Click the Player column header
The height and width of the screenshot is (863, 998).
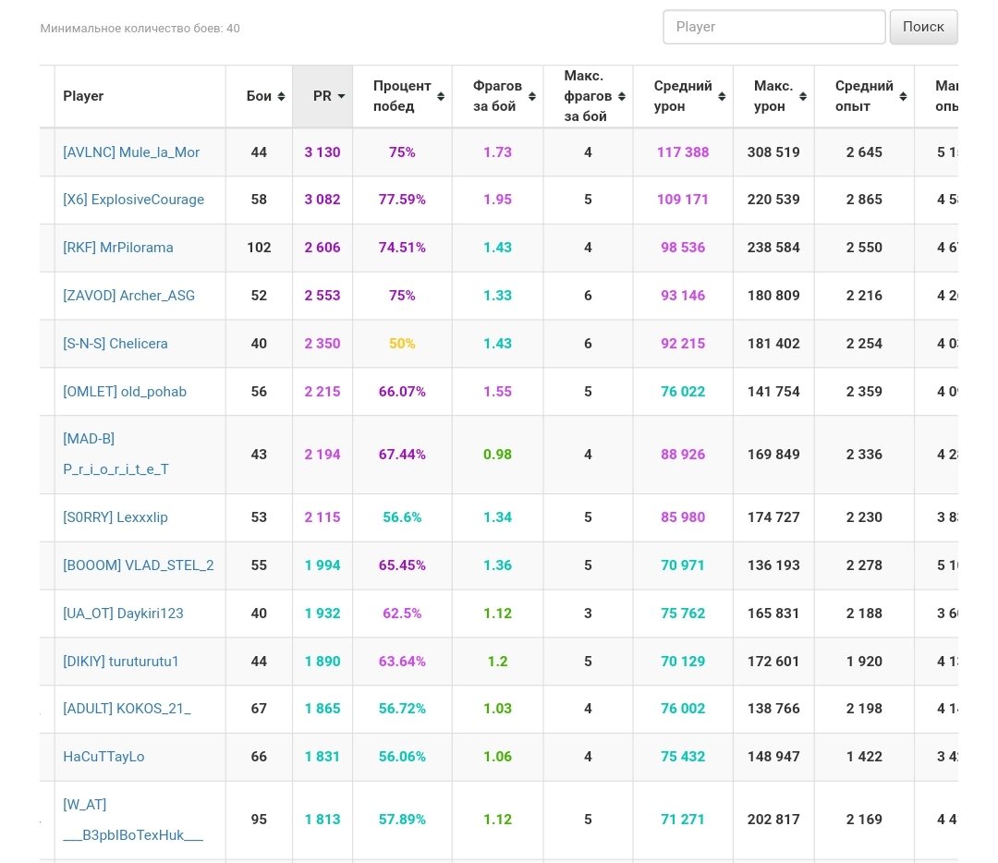point(83,96)
